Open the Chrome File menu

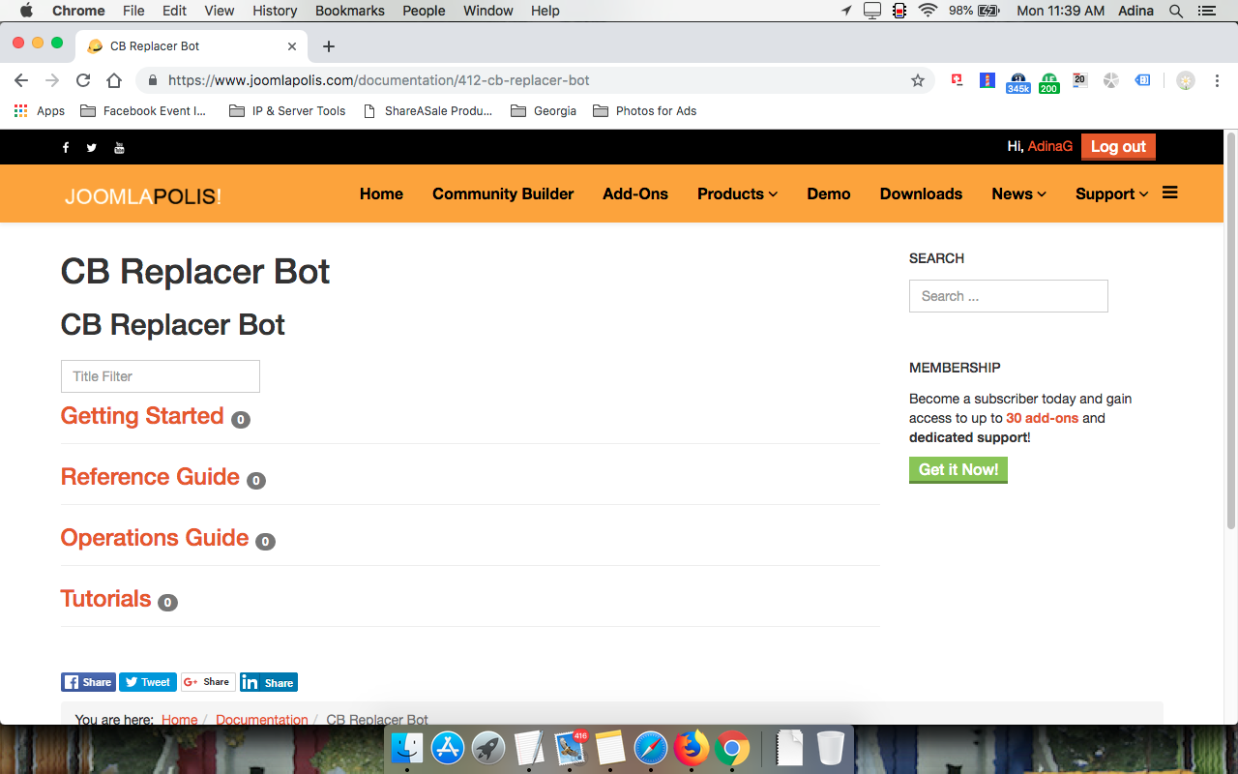pyautogui.click(x=133, y=11)
